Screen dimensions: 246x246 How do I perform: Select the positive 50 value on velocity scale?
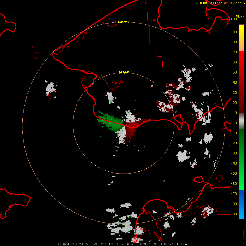point(235,72)
